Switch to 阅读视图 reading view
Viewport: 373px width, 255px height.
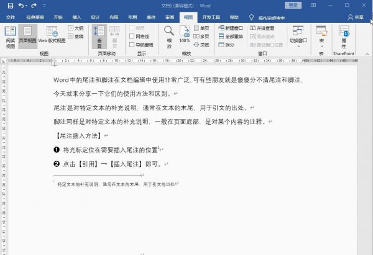pyautogui.click(x=11, y=37)
